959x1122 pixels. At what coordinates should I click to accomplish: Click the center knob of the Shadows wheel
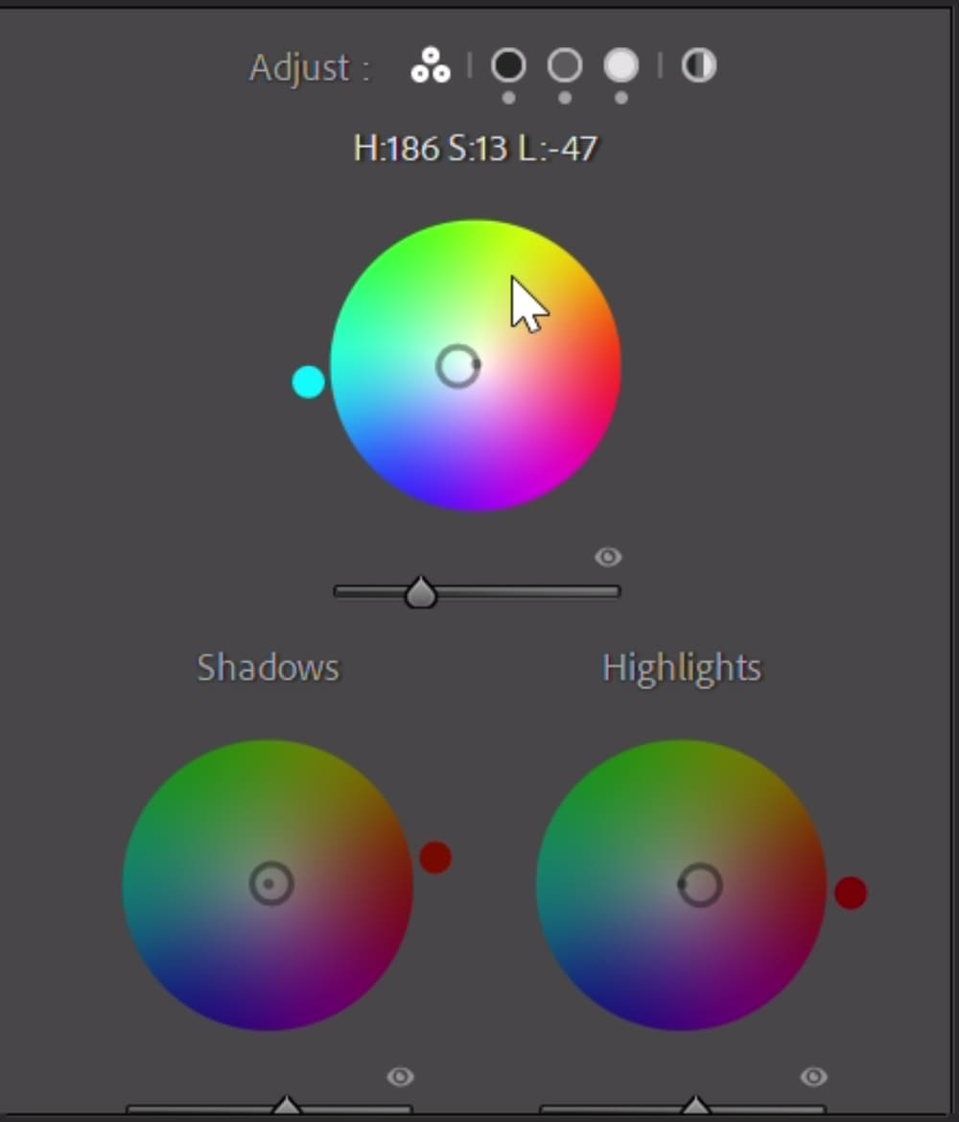point(269,885)
